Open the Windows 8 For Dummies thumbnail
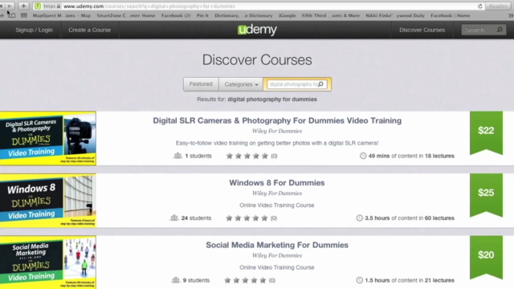The height and width of the screenshot is (289, 514). coord(48,200)
